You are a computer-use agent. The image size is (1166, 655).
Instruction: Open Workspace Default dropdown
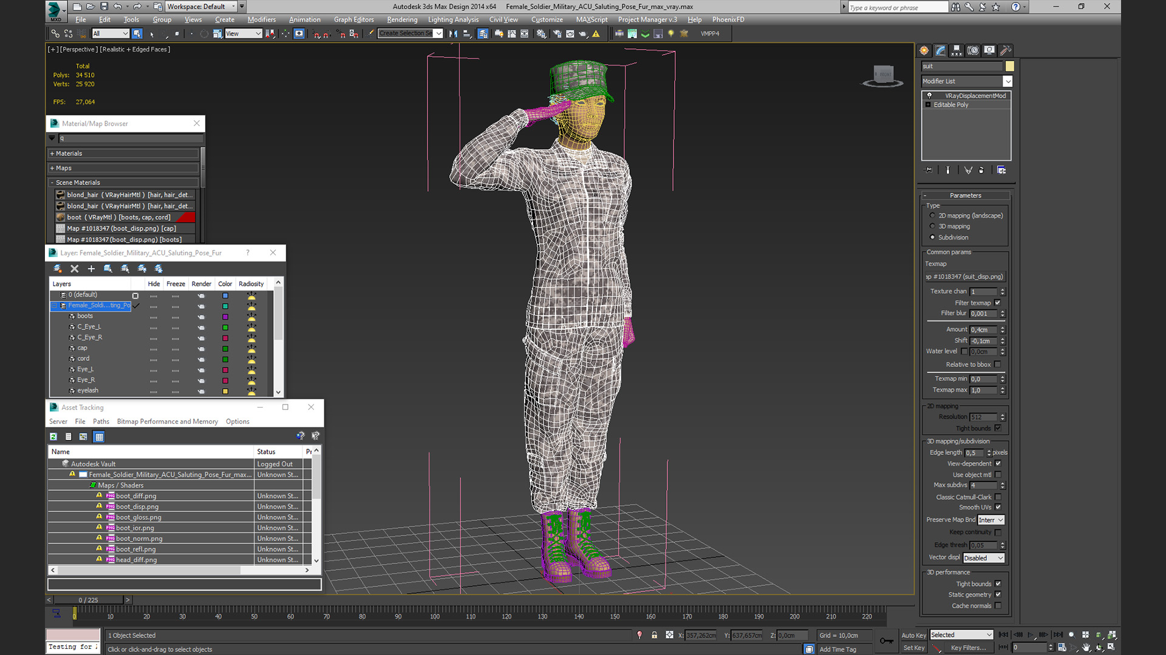pyautogui.click(x=202, y=7)
